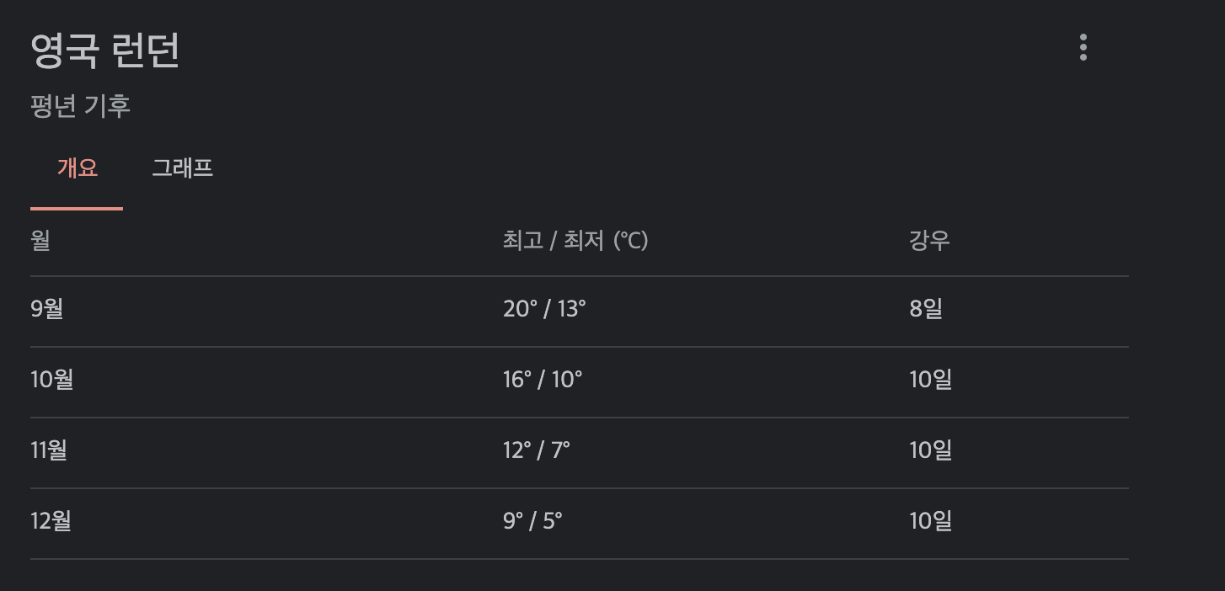Image resolution: width=1225 pixels, height=591 pixels.
Task: Select the 11월 row label
Action: [x=49, y=450]
